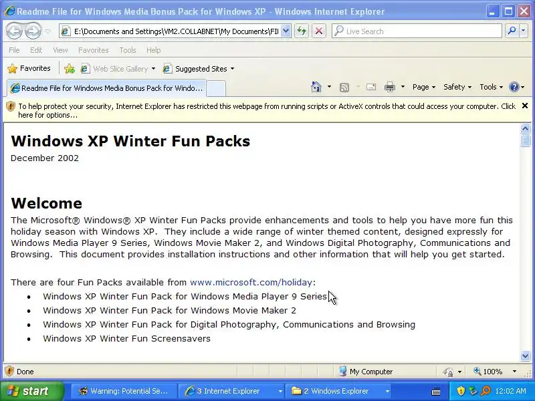Click the 100% zoom level button

click(488, 372)
